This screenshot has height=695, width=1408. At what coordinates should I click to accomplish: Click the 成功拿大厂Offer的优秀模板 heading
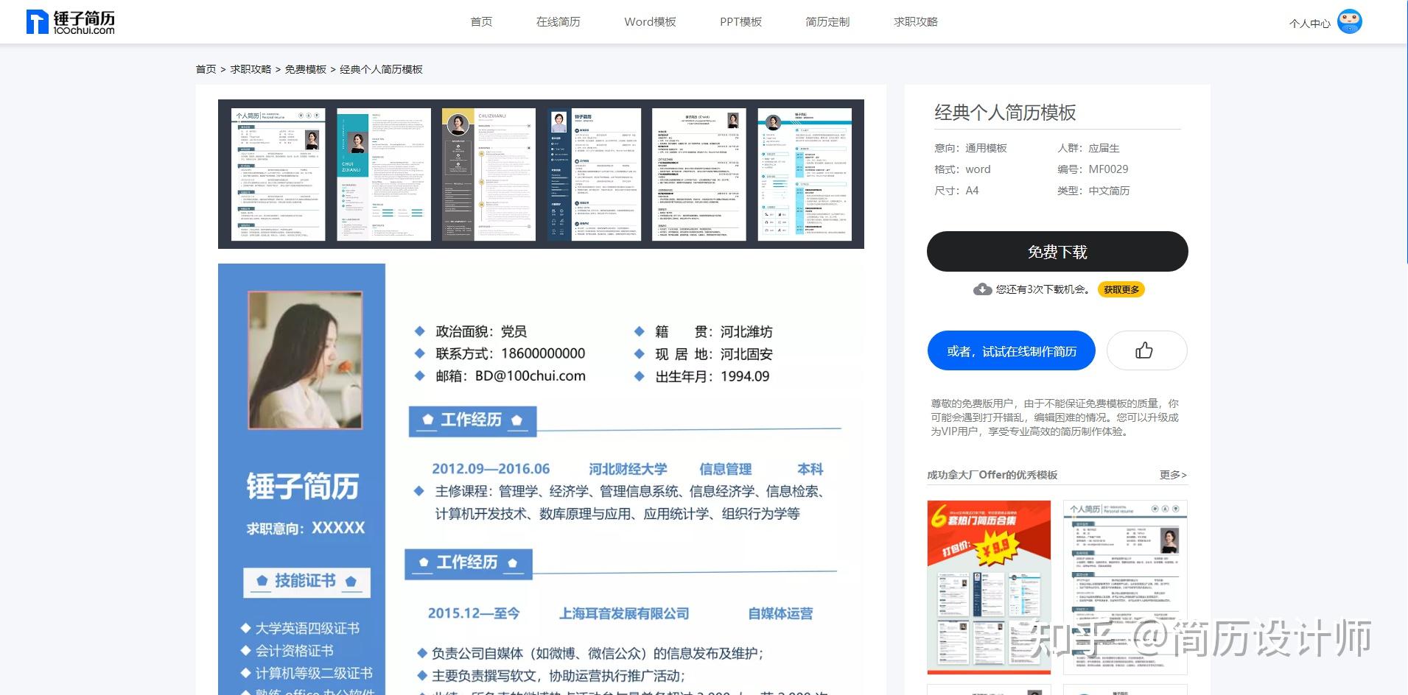click(x=992, y=475)
